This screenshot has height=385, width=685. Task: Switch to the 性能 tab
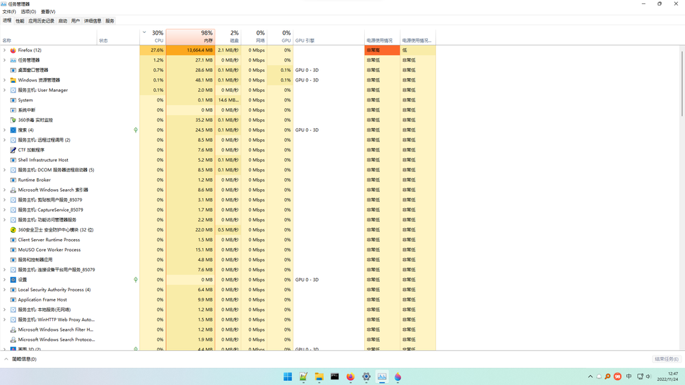pos(20,21)
